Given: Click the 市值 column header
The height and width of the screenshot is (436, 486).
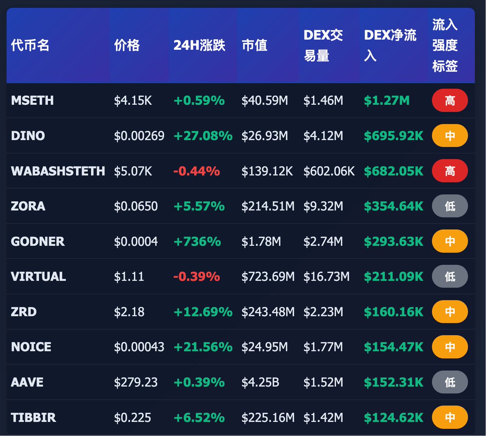Looking at the screenshot, I should click(x=254, y=45).
